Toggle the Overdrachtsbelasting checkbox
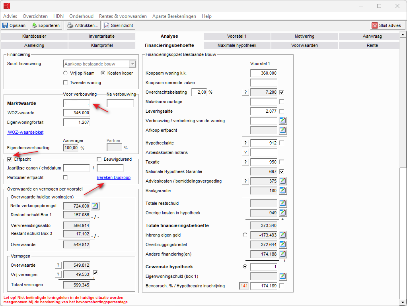This screenshot has height=306, width=407. coord(282,92)
